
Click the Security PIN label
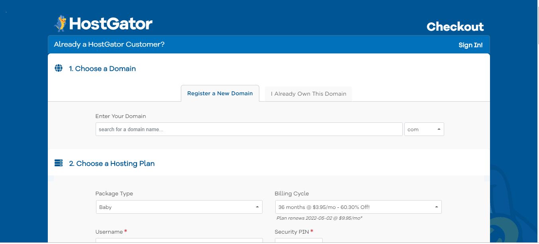pyautogui.click(x=292, y=232)
